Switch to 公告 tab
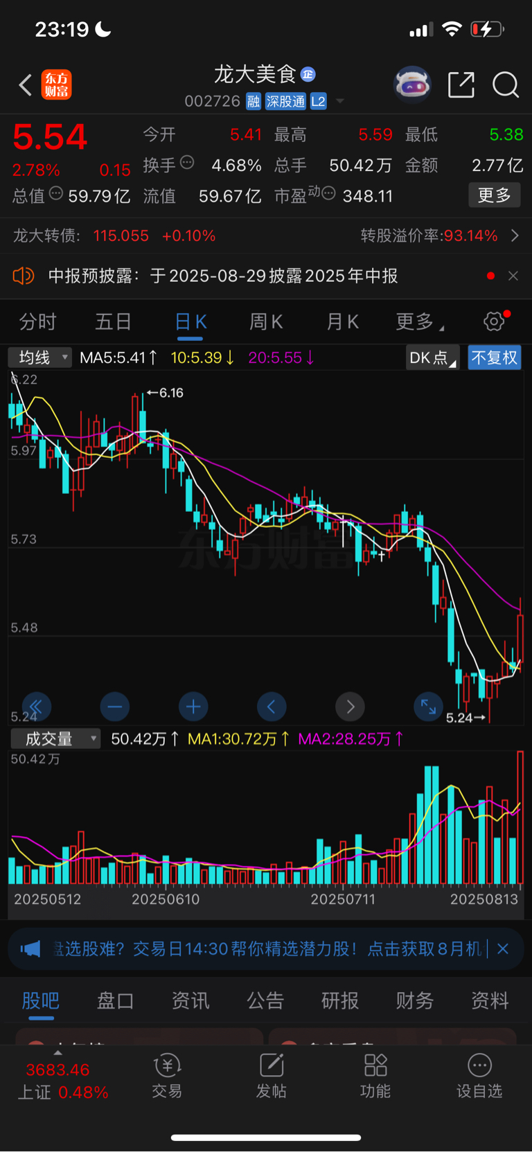Viewport: 532px width, 1152px height. (265, 1000)
